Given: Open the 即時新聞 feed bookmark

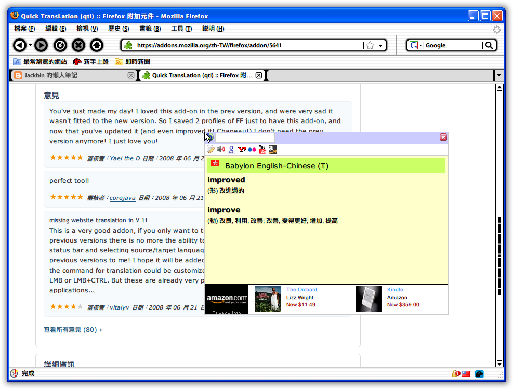Looking at the screenshot, I should click(x=133, y=62).
